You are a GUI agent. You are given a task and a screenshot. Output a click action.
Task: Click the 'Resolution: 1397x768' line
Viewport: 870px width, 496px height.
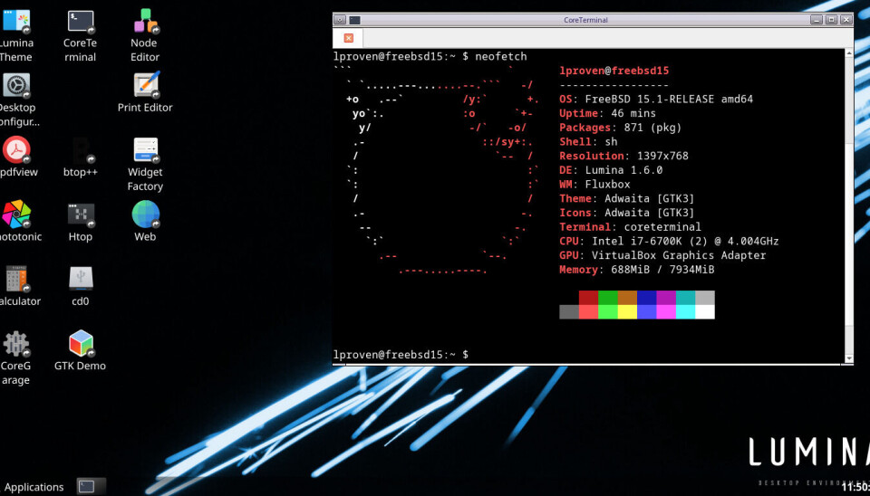click(623, 156)
